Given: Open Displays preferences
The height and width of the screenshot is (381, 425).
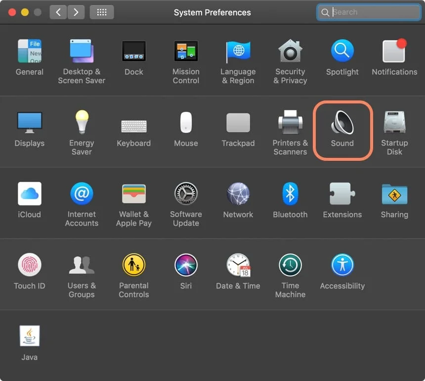Looking at the screenshot, I should point(29,123).
